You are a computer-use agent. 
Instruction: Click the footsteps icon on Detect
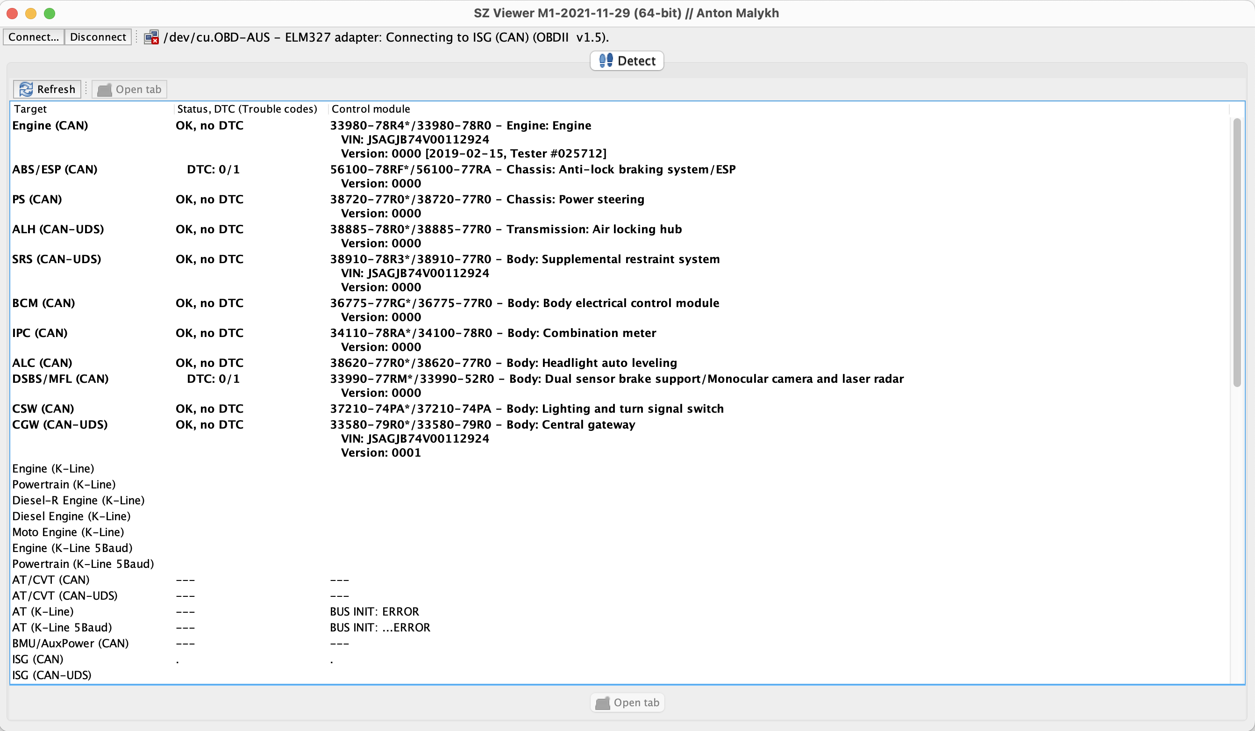pyautogui.click(x=606, y=60)
